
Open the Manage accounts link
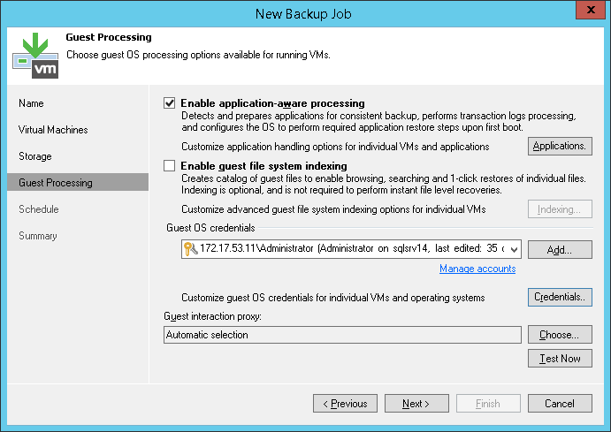[477, 269]
